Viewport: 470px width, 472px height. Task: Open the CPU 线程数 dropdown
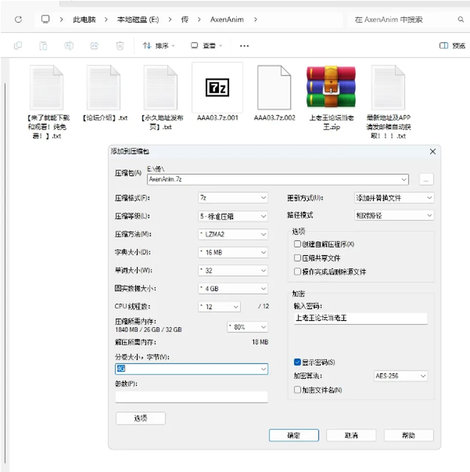[219, 306]
